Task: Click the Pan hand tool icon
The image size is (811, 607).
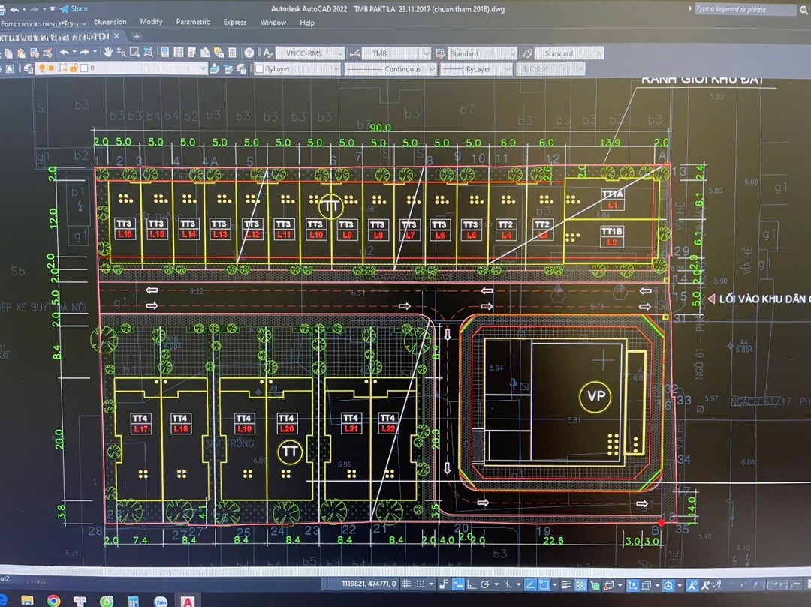Action: 108,53
